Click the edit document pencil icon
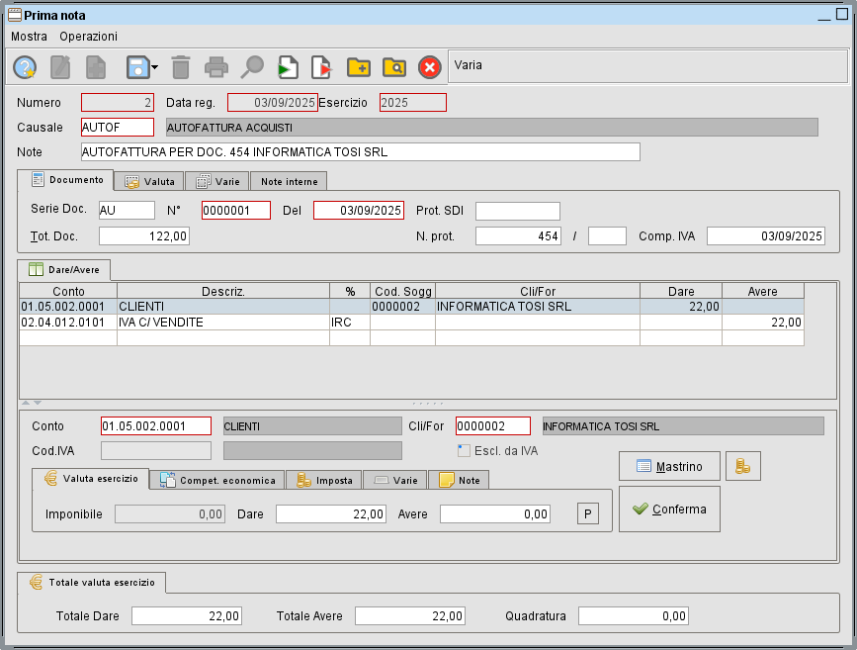 click(x=60, y=67)
